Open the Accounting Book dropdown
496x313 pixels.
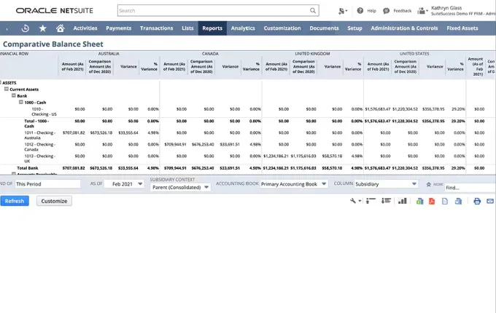(x=294, y=184)
